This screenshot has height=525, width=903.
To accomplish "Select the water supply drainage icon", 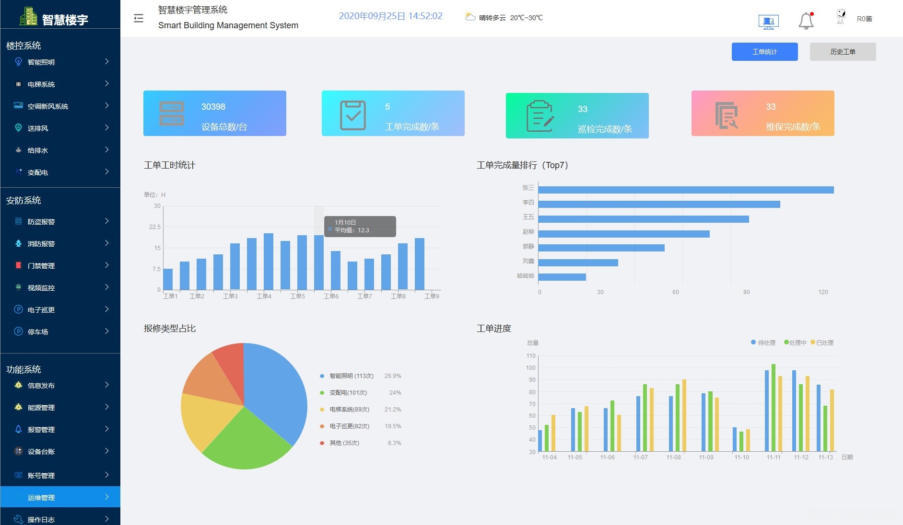I will click(x=18, y=150).
